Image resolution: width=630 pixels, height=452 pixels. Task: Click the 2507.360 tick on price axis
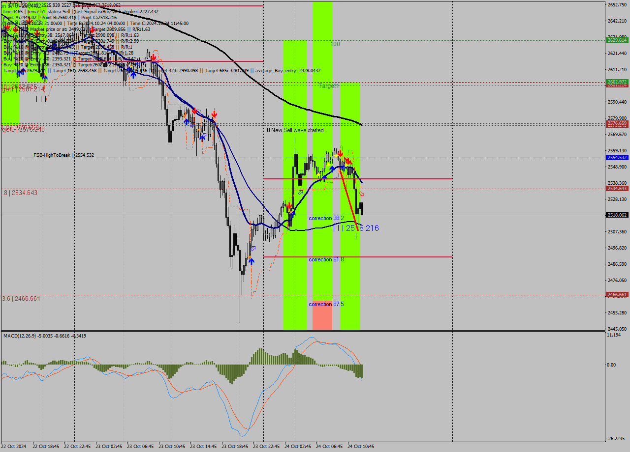[617, 231]
